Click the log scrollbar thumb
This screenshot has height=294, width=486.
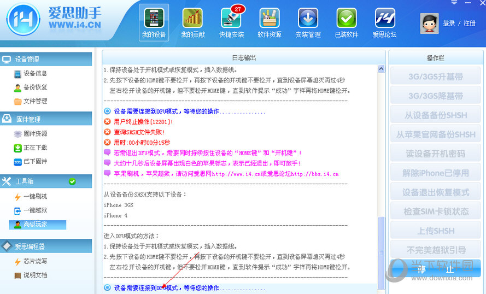tap(381, 253)
